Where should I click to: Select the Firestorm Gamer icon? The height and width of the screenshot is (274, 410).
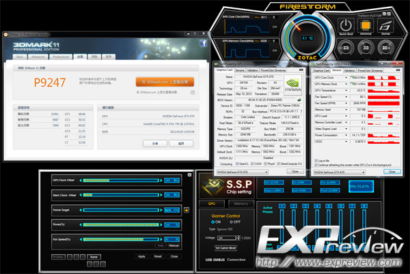pos(385,25)
